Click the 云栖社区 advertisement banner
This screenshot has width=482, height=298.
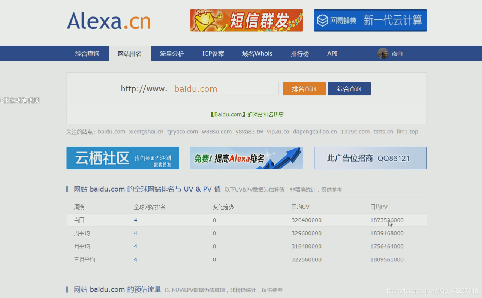pyautogui.click(x=123, y=158)
